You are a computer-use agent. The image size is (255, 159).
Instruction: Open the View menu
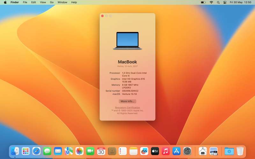[x=43, y=2]
